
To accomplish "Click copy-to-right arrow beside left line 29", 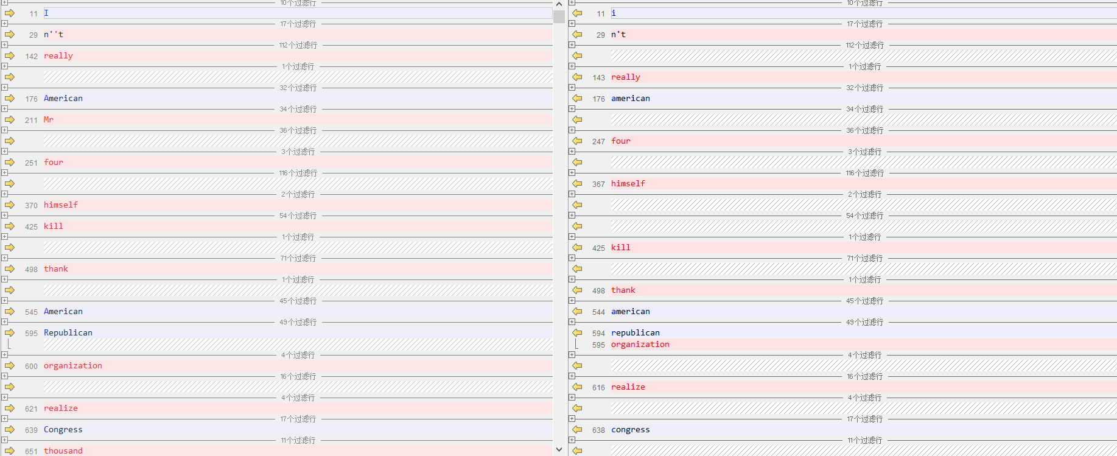I will [x=10, y=35].
